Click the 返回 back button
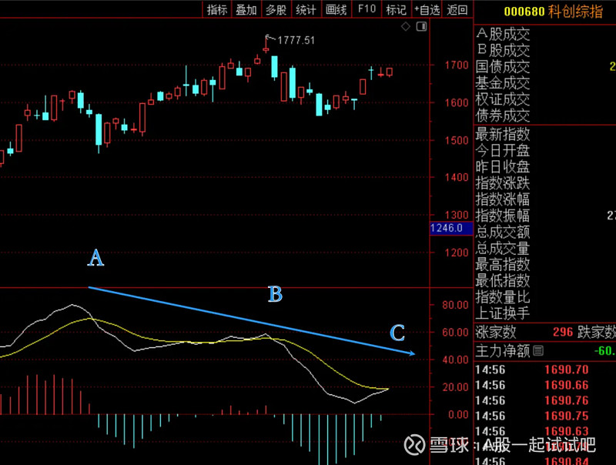616x465 pixels. tap(457, 9)
